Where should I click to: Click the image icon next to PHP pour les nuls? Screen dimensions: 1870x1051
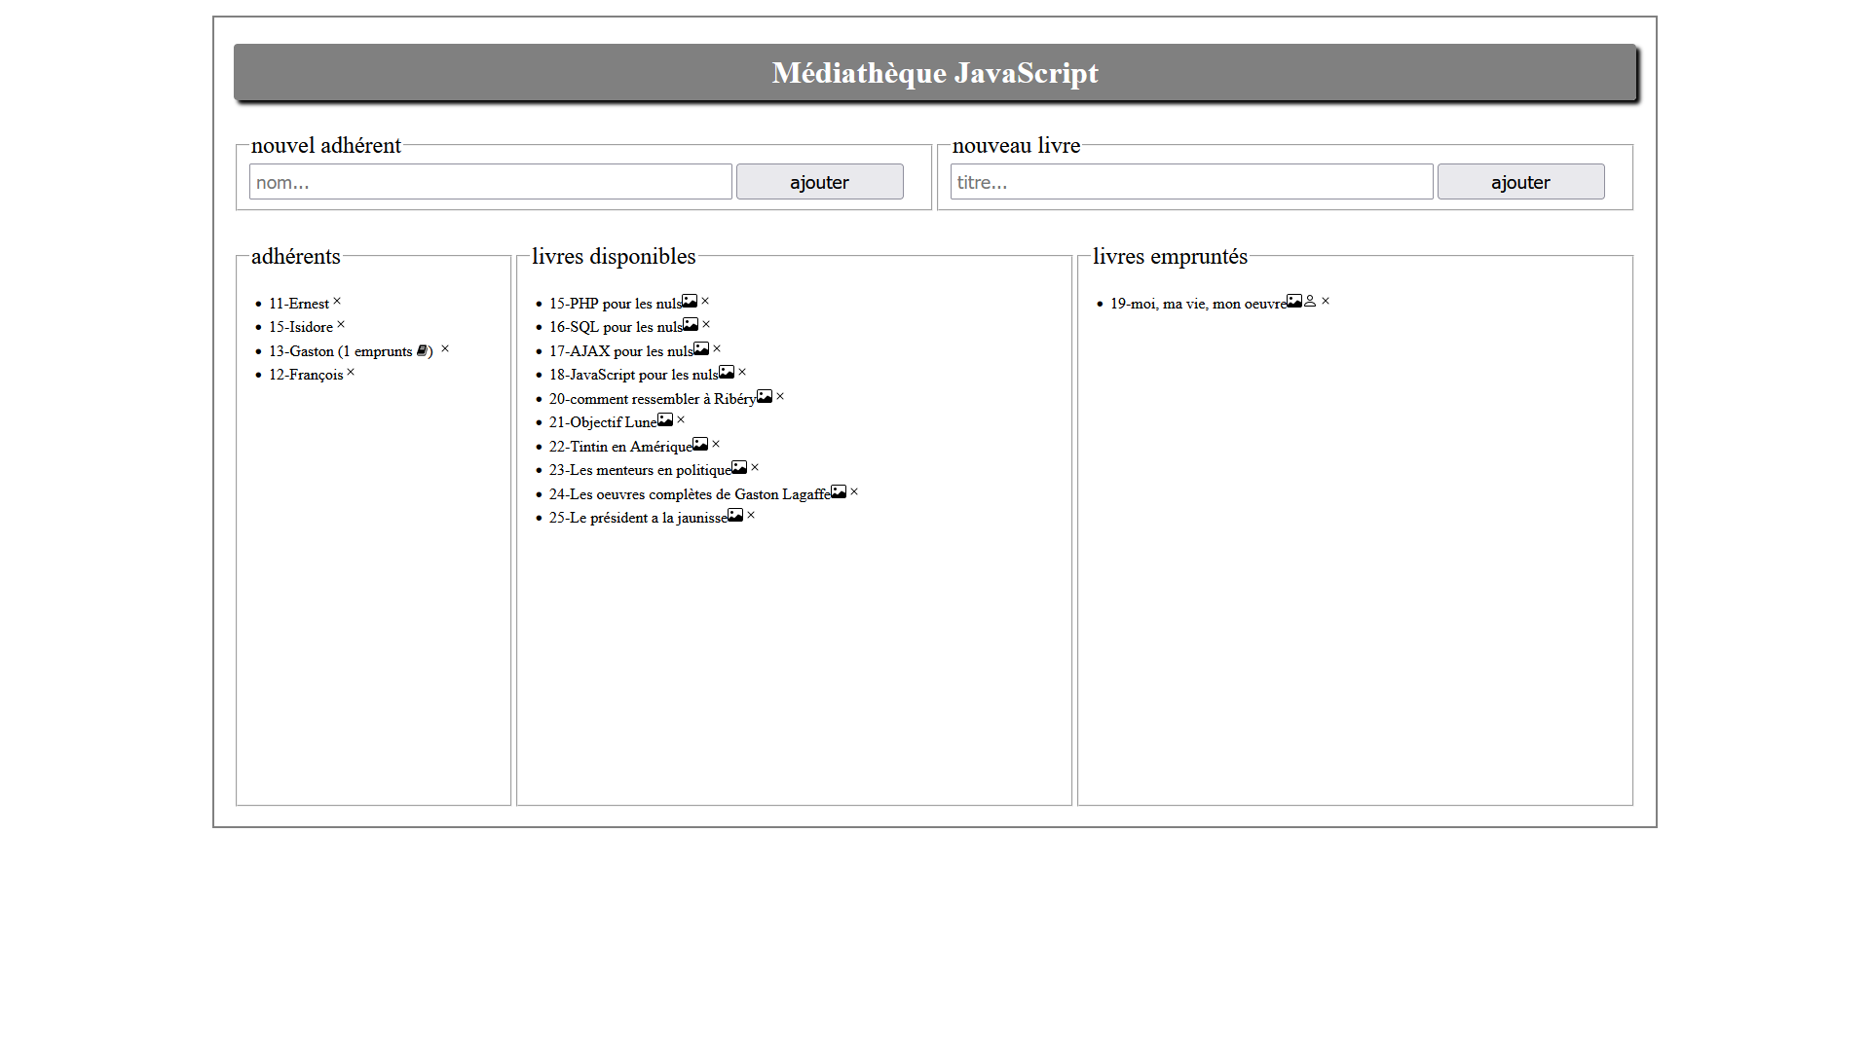[x=690, y=302]
